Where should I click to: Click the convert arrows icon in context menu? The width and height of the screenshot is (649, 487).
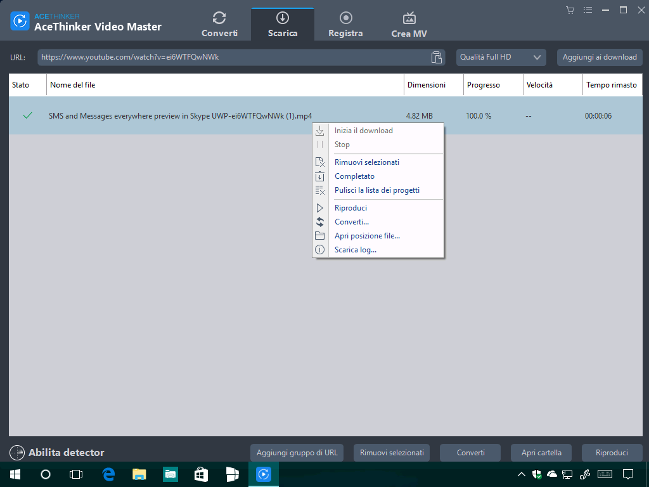tap(320, 222)
